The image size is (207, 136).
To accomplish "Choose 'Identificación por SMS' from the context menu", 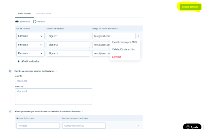I will coord(124,42).
